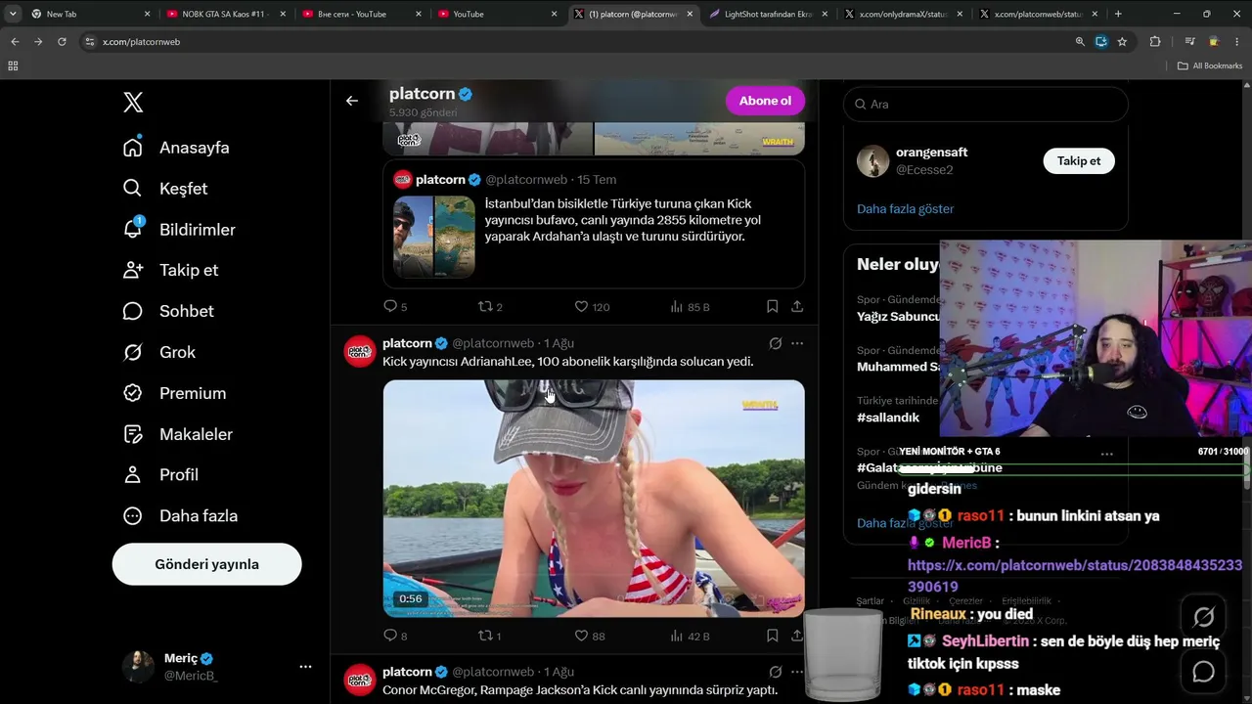Open the #sallandık trending topic
1252x704 pixels.
(x=888, y=418)
